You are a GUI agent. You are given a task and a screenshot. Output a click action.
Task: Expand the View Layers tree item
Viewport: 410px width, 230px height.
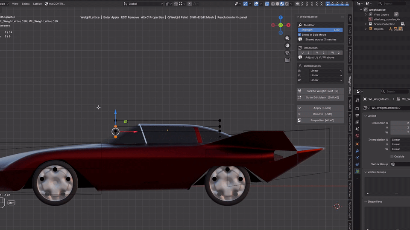(x=366, y=14)
